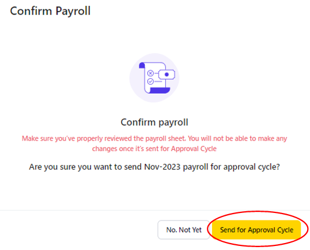The height and width of the screenshot is (250, 310).
Task: Click the banknote icon beside the scroll
Action: [167, 75]
